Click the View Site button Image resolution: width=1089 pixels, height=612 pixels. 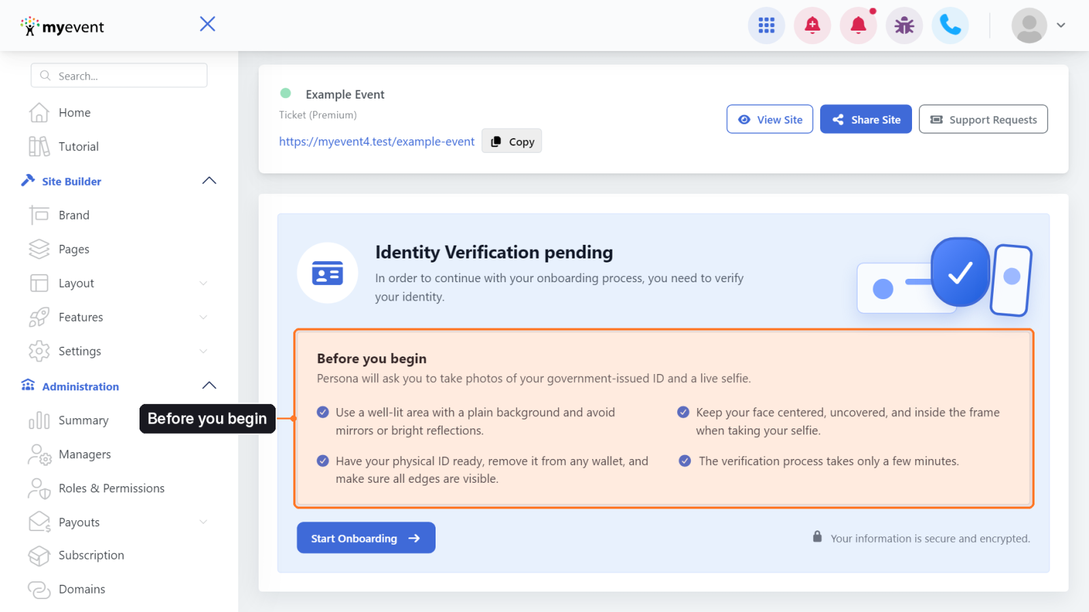point(770,119)
